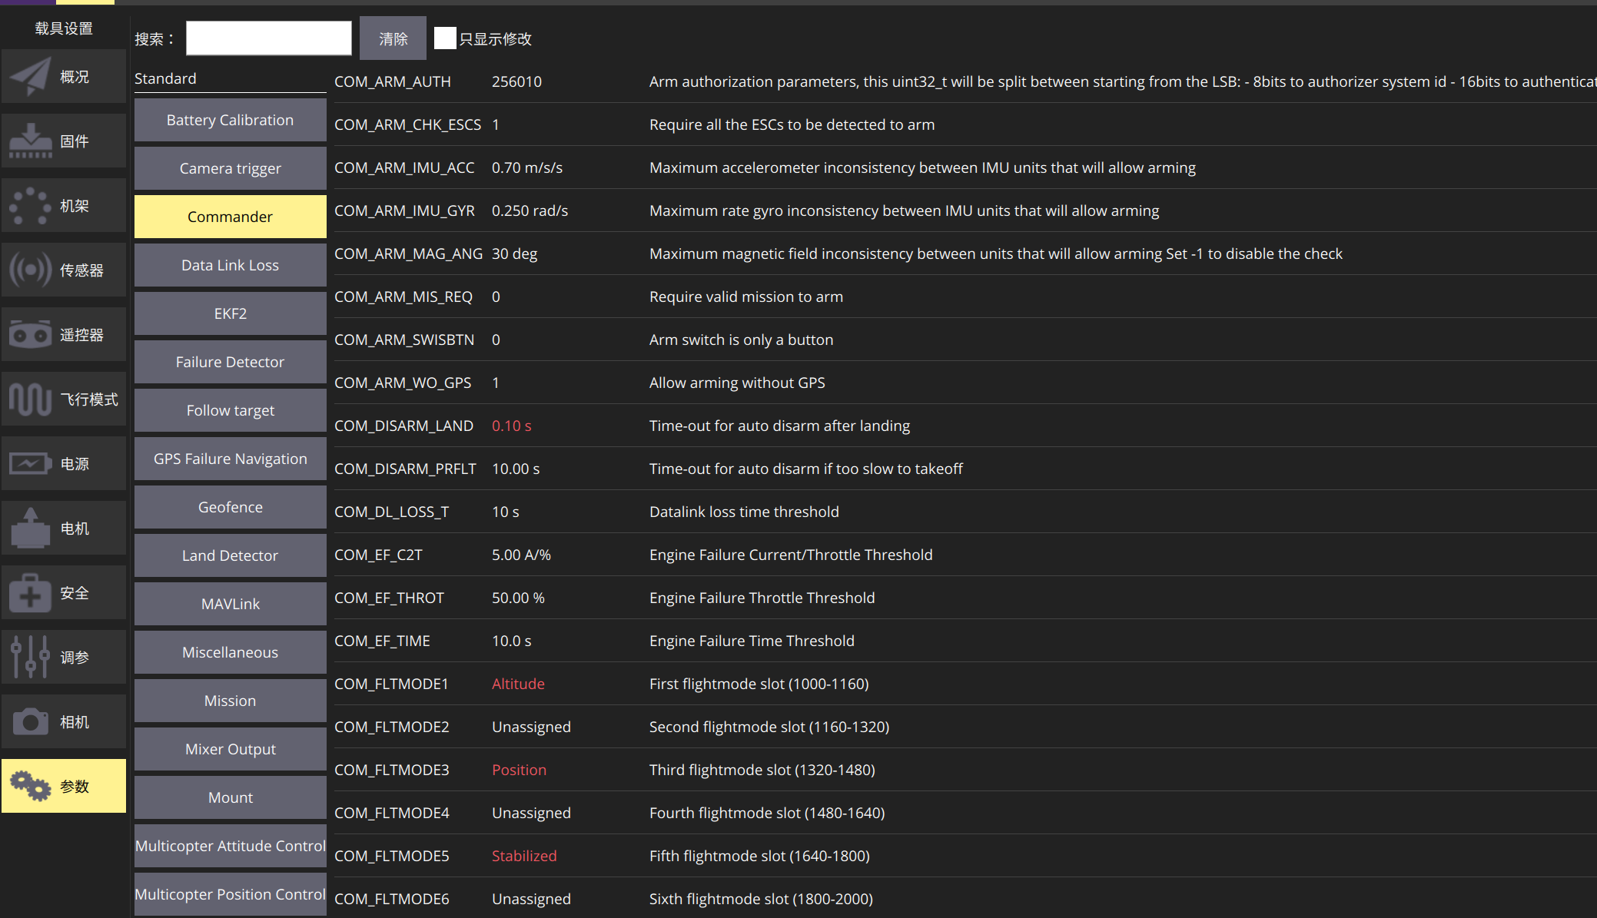Open COM_FLTMODE3 Position value selector
Screen dimensions: 1597x918
point(519,770)
